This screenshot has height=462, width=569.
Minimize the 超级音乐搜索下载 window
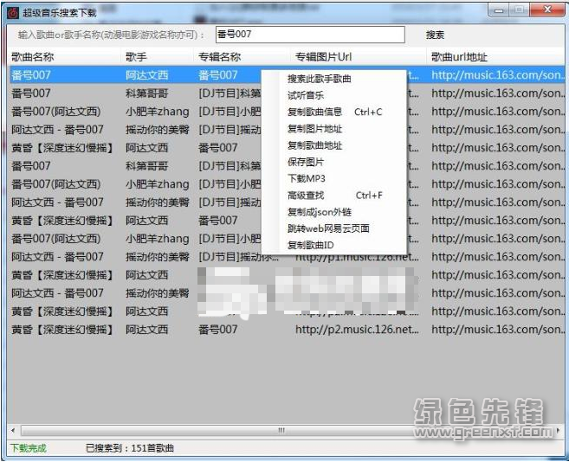tap(499, 10)
